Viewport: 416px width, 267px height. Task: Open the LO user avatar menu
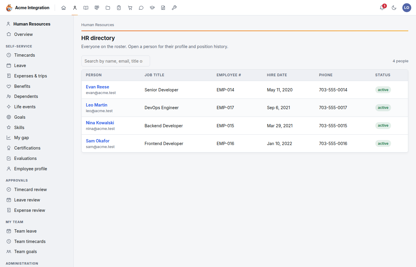[406, 8]
